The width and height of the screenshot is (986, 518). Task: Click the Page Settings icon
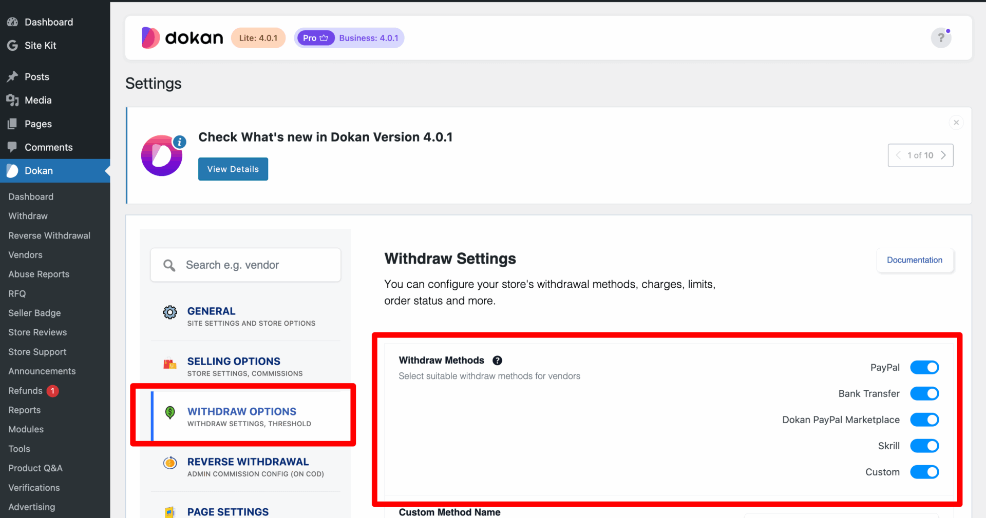tap(170, 512)
